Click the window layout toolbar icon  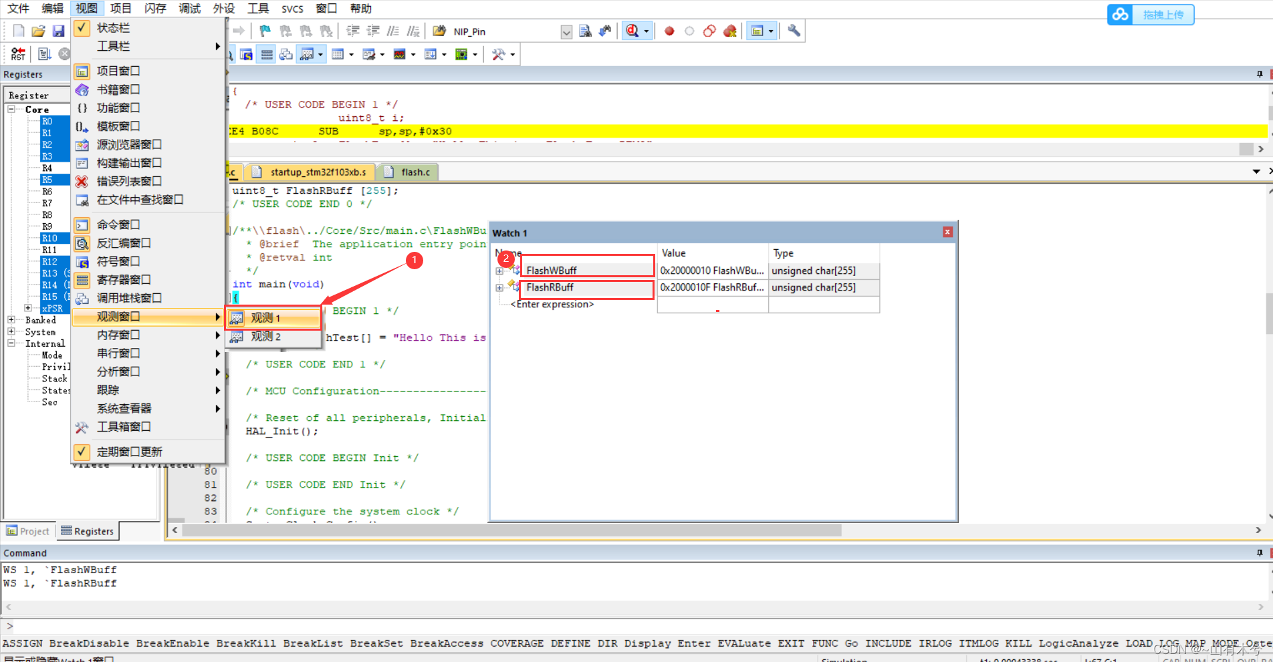pos(757,31)
